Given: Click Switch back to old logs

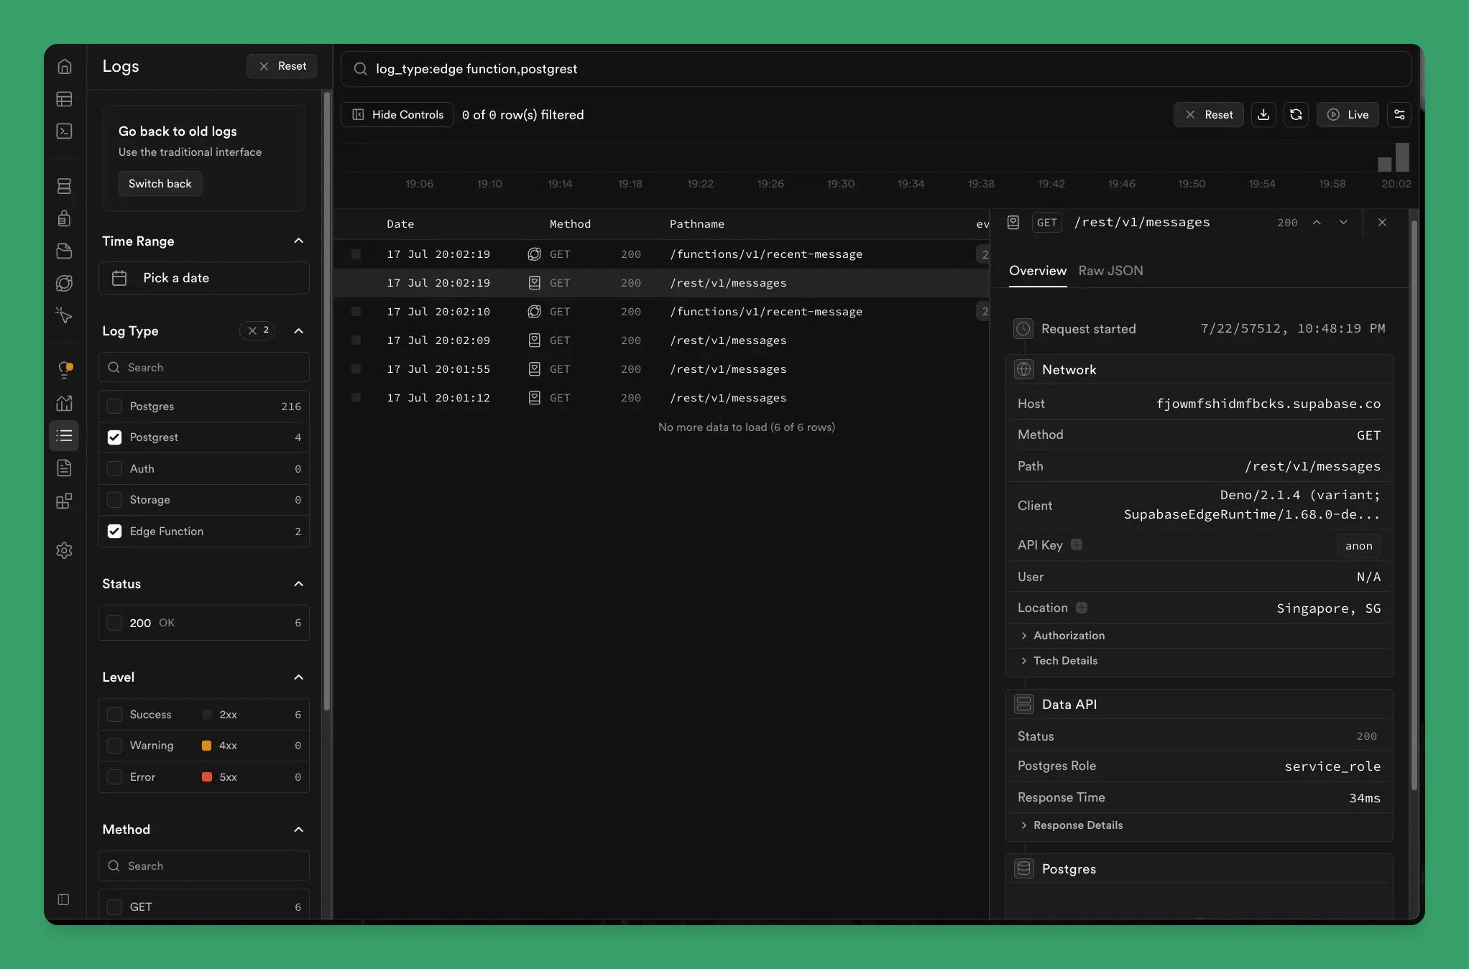Looking at the screenshot, I should pyautogui.click(x=160, y=183).
